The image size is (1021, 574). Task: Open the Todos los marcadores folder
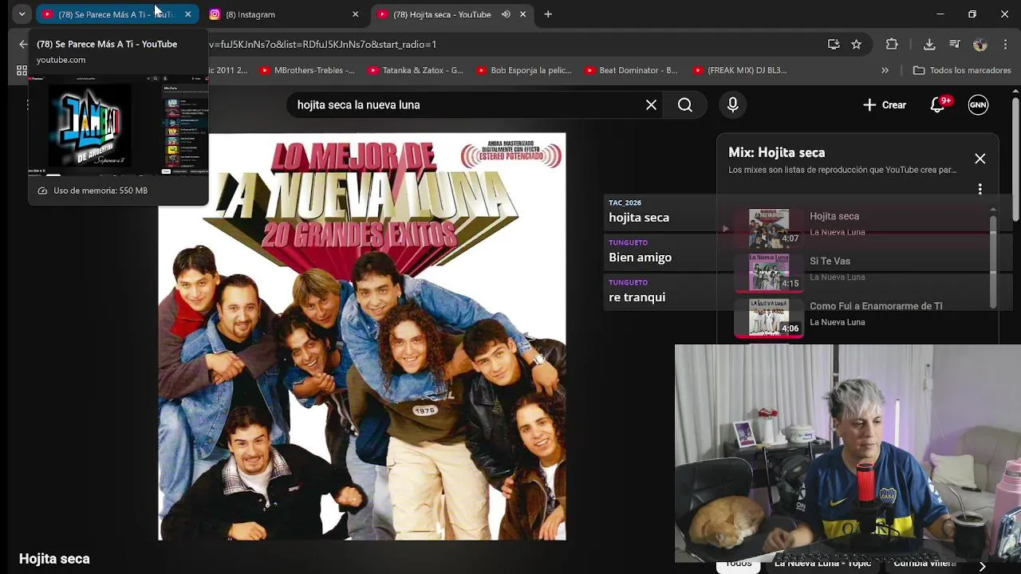point(962,70)
